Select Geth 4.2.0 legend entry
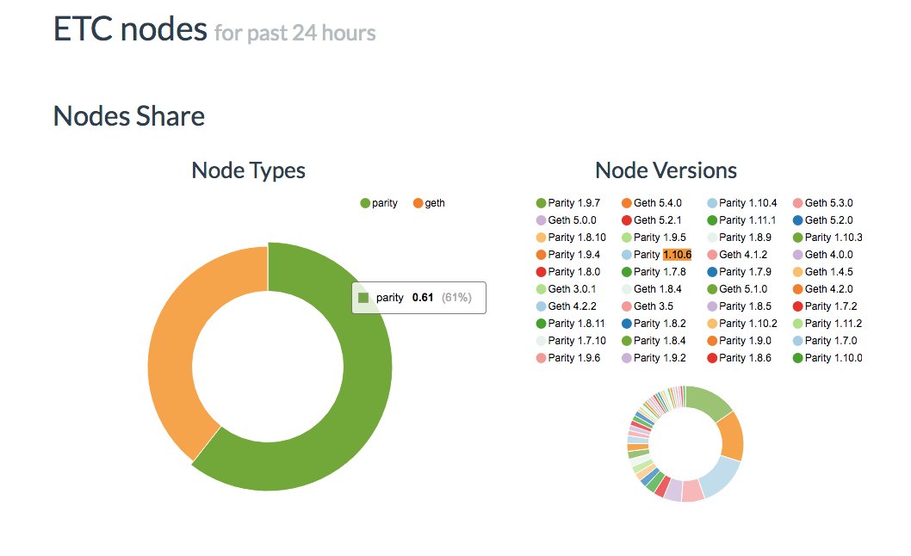 pyautogui.click(x=822, y=288)
